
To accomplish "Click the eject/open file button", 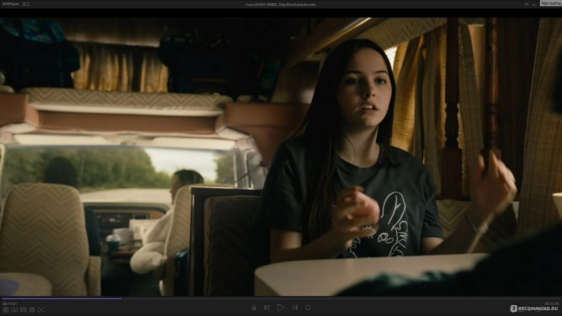I will tap(254, 308).
